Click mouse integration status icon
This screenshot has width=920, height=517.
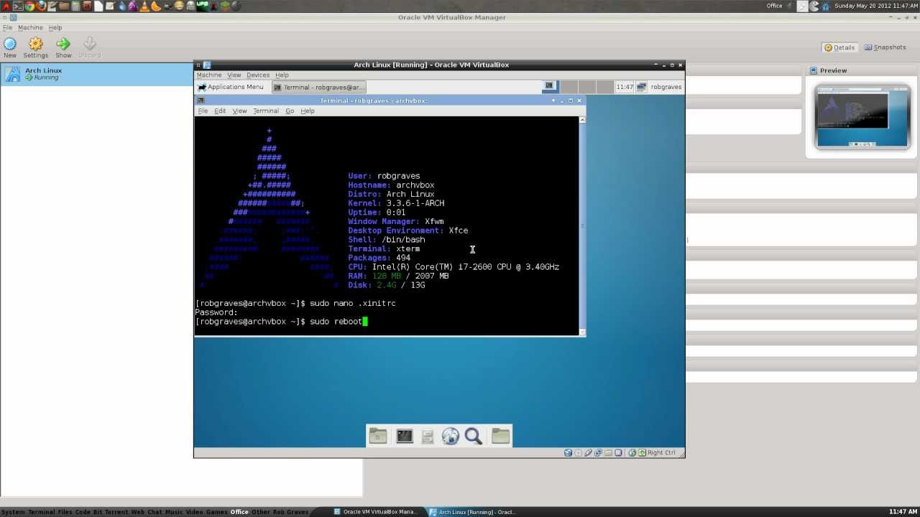click(x=632, y=452)
